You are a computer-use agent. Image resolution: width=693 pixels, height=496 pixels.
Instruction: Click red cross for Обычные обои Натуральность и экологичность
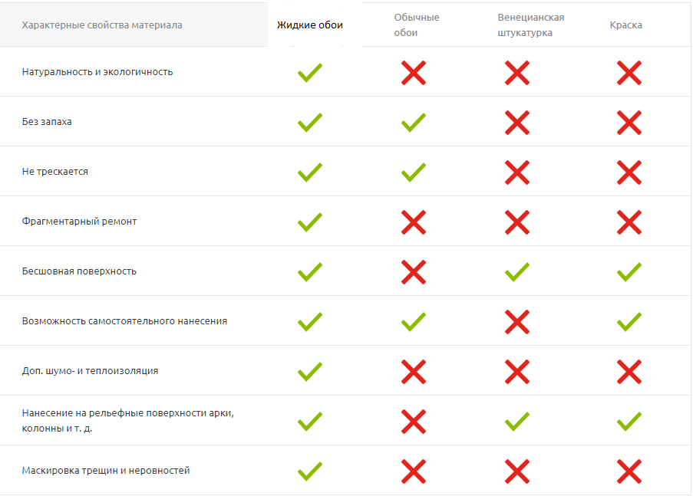pyautogui.click(x=414, y=73)
